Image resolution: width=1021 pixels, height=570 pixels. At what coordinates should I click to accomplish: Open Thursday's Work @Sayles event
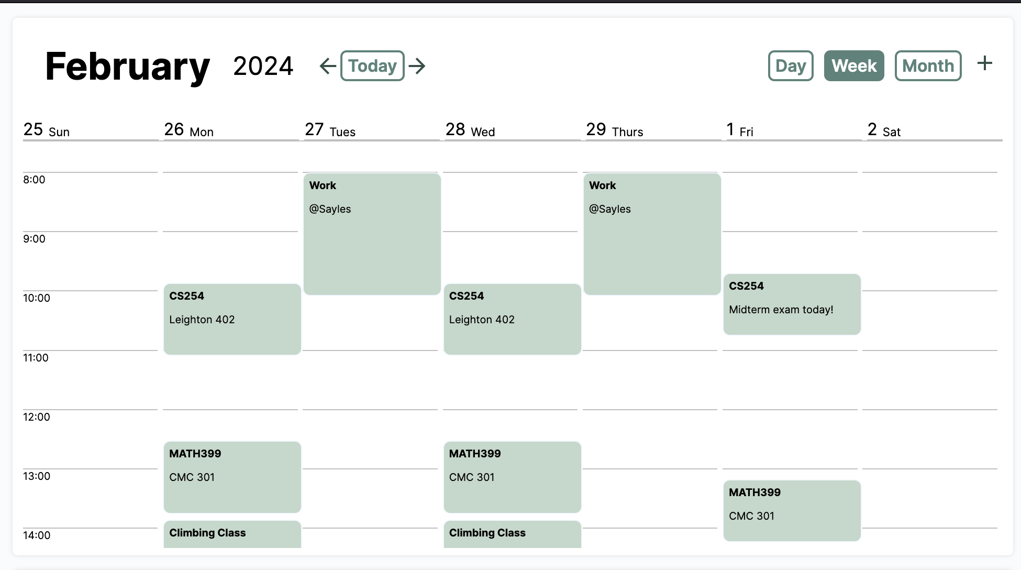coord(652,234)
